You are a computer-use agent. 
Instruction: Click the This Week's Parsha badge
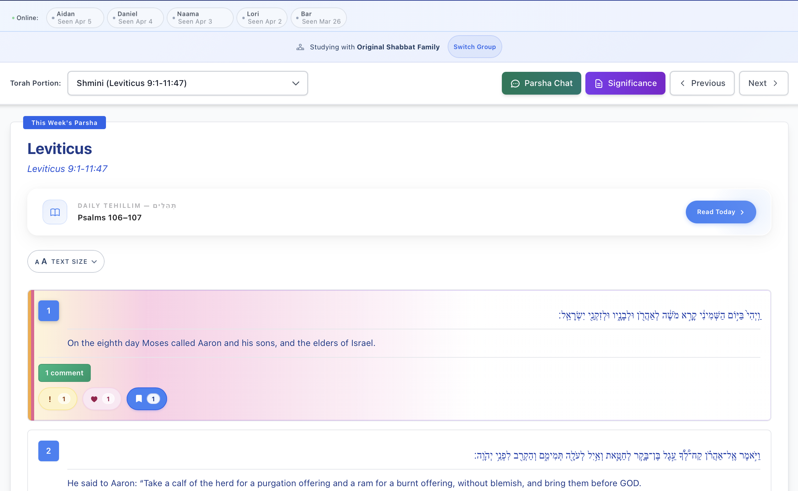(x=65, y=123)
